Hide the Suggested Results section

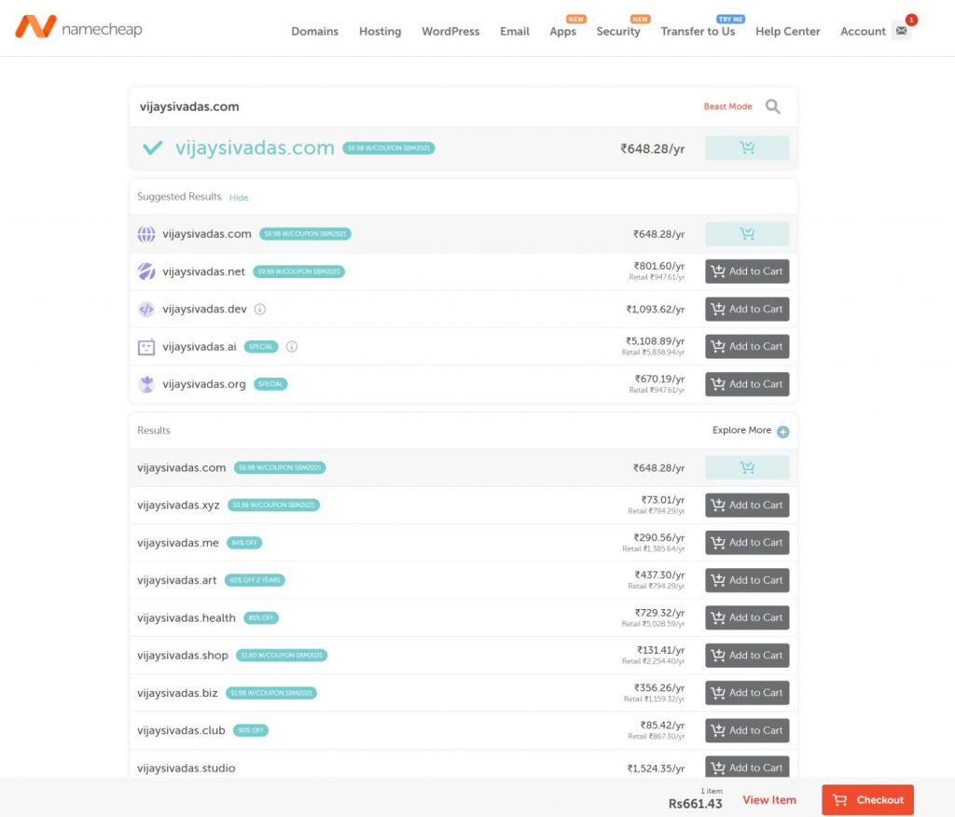coord(239,198)
